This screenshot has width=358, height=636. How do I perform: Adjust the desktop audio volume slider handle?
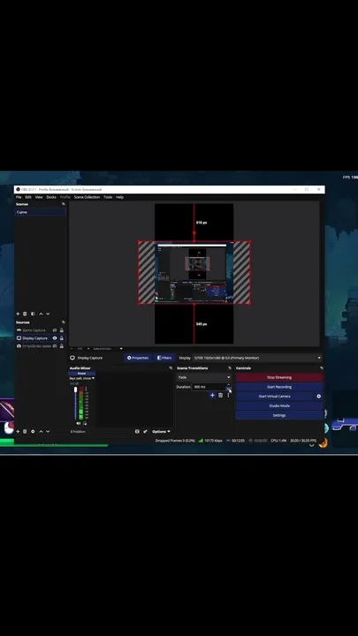(x=75, y=390)
